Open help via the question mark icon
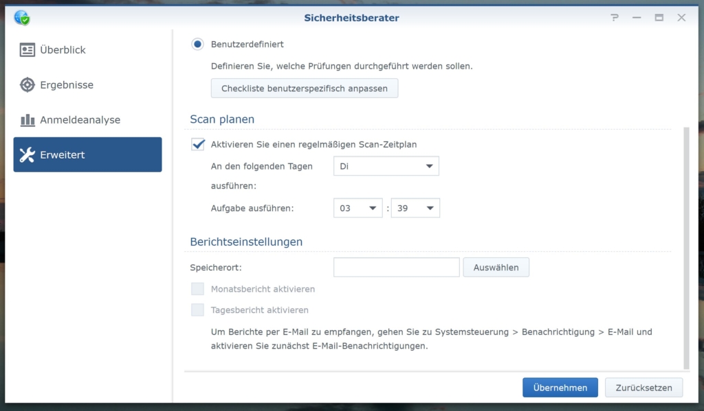 click(x=615, y=18)
